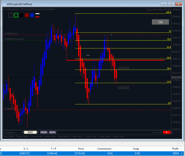Click the FEED button
The width and height of the screenshot is (185, 156).
(44, 132)
